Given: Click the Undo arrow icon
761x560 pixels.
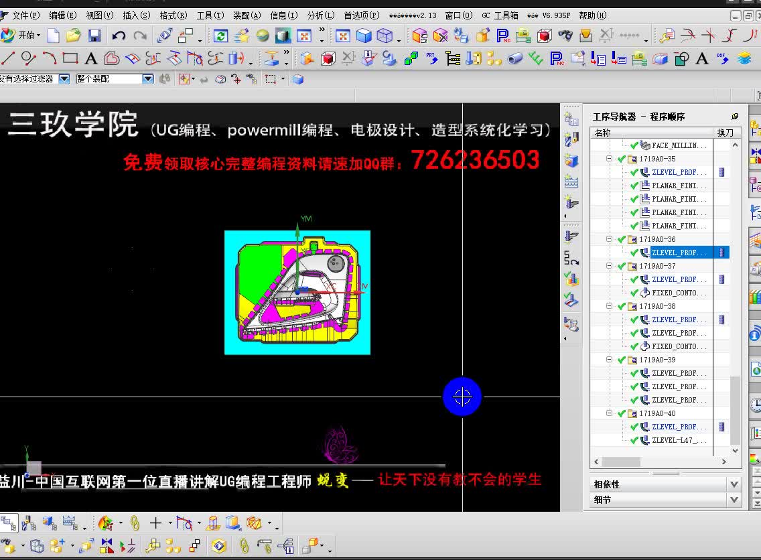Looking at the screenshot, I should 119,36.
